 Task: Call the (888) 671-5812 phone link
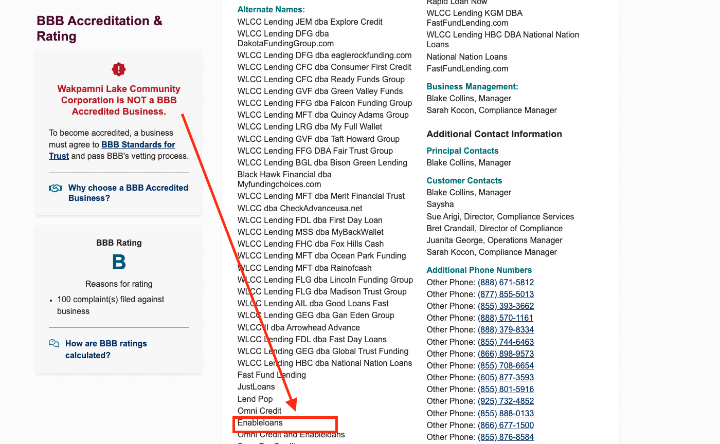(506, 282)
